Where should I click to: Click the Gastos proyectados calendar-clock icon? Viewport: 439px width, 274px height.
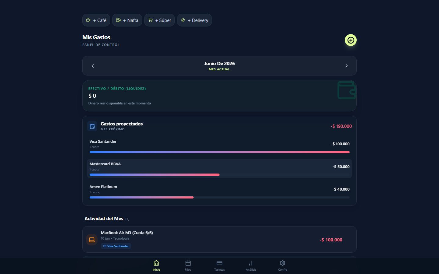coord(92,126)
